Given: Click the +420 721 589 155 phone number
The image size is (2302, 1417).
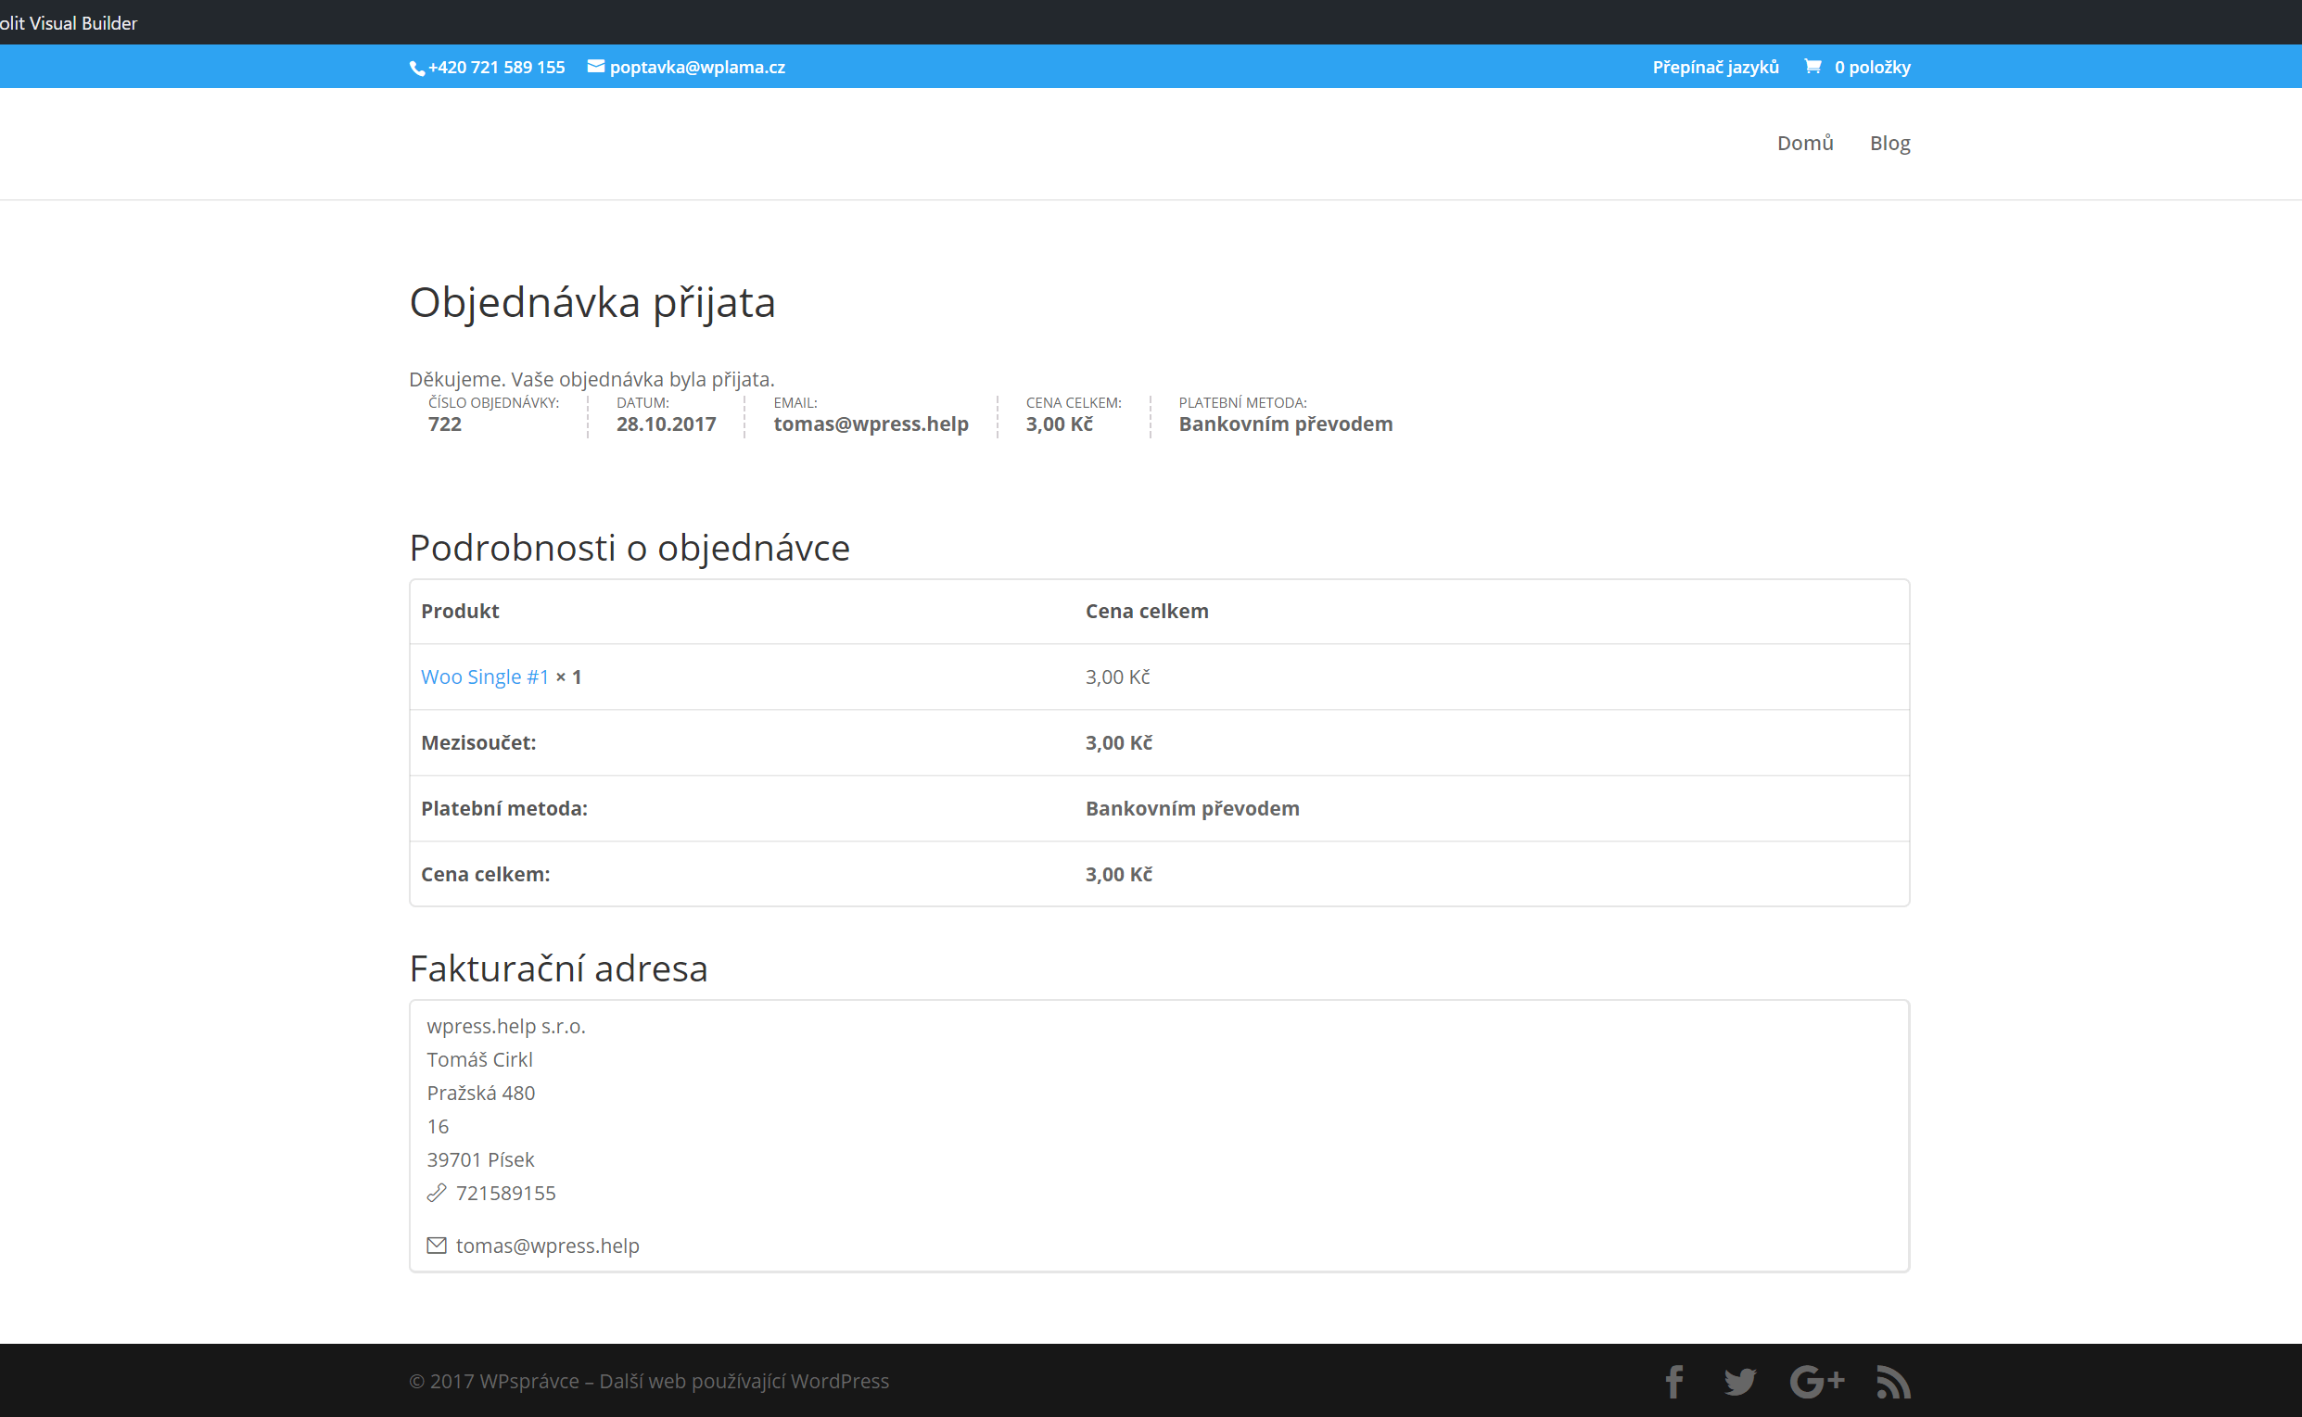Looking at the screenshot, I should (x=497, y=67).
